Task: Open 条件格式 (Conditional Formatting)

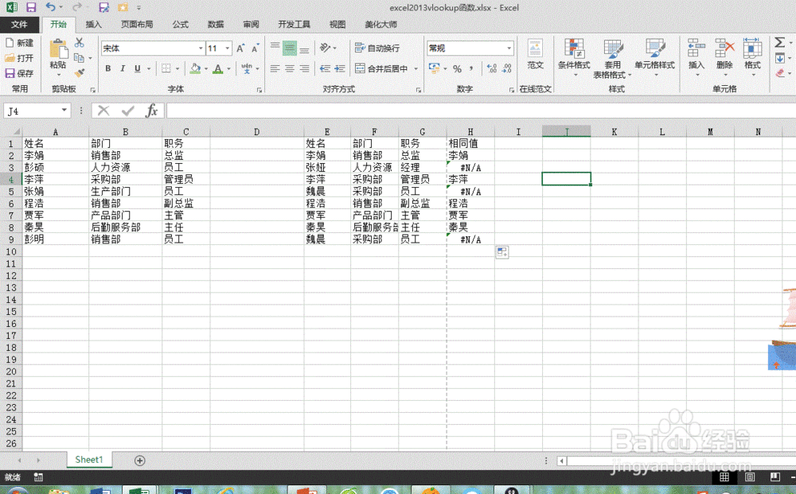Action: [x=575, y=56]
